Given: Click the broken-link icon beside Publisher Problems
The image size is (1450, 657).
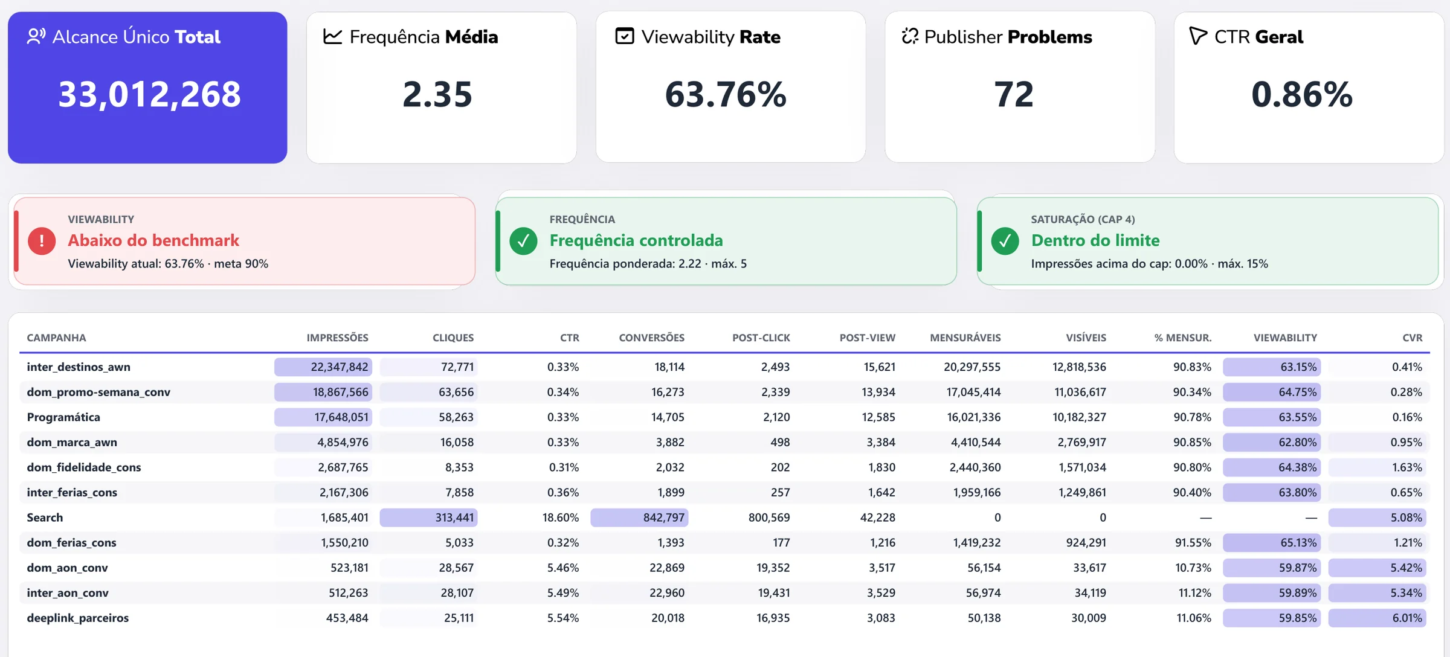Looking at the screenshot, I should tap(910, 36).
